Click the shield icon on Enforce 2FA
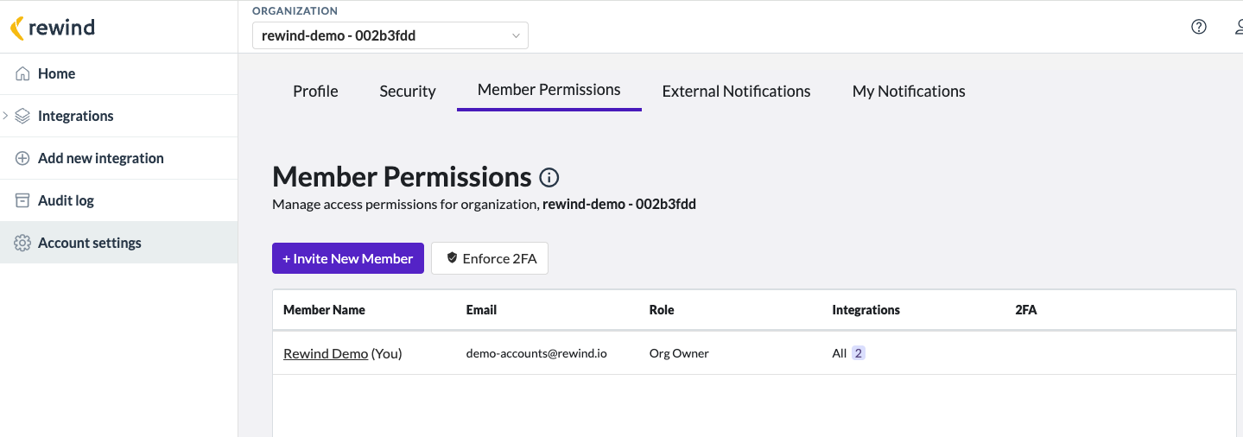 click(452, 258)
